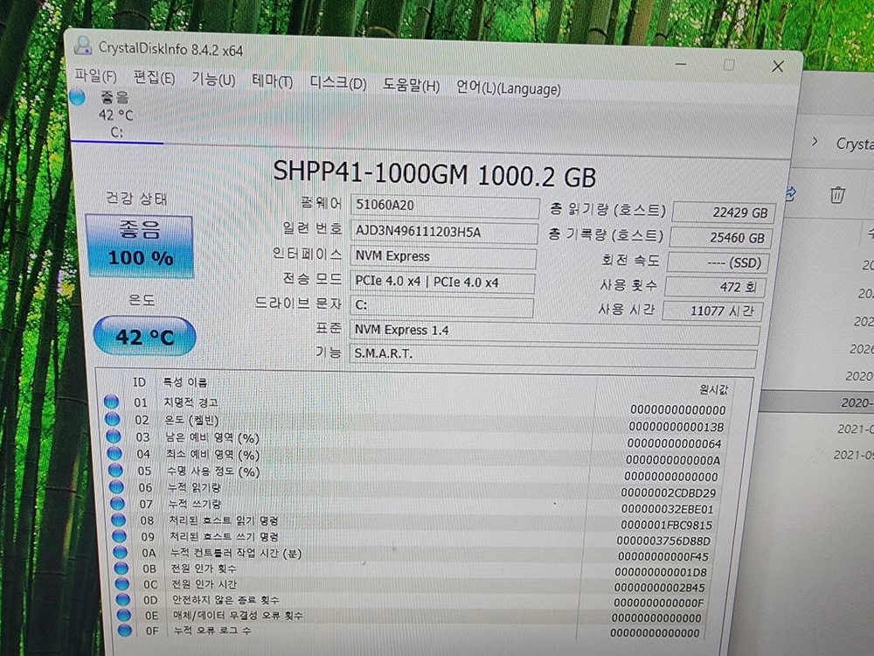Click the breadcrumb chevron in Explorer window
The image size is (874, 656).
pos(815,142)
